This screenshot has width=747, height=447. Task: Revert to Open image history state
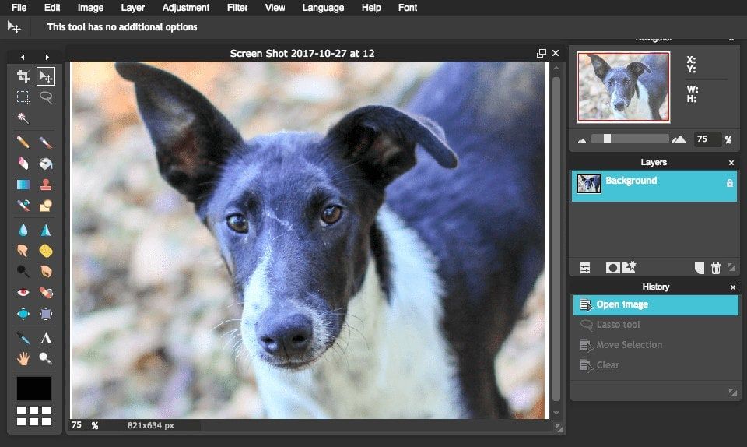[x=622, y=304]
